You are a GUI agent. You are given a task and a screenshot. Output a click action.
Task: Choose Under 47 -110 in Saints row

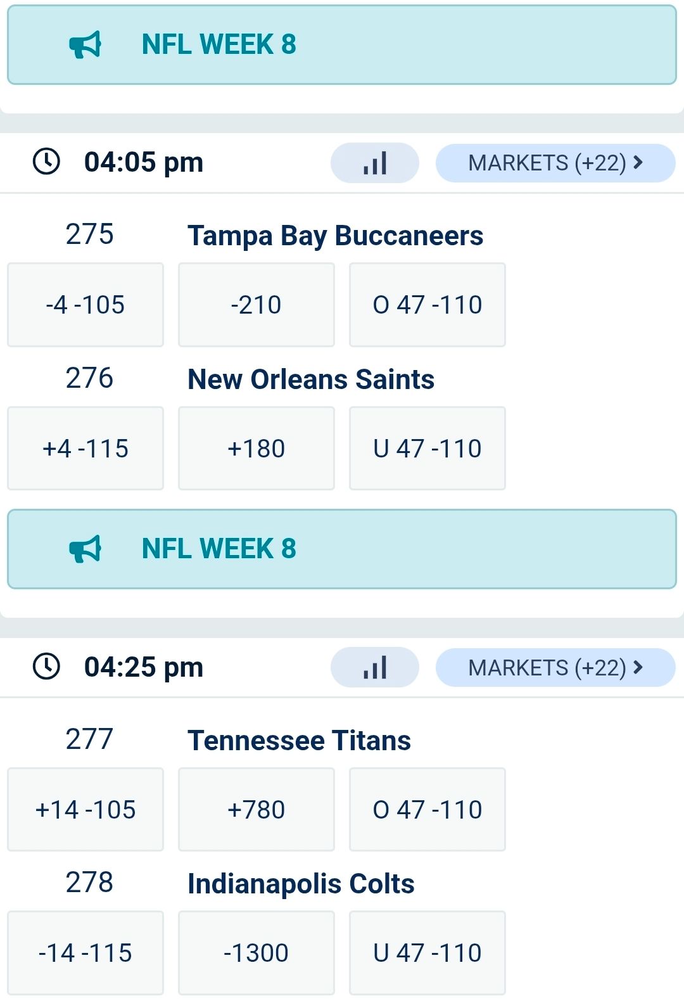tap(427, 449)
